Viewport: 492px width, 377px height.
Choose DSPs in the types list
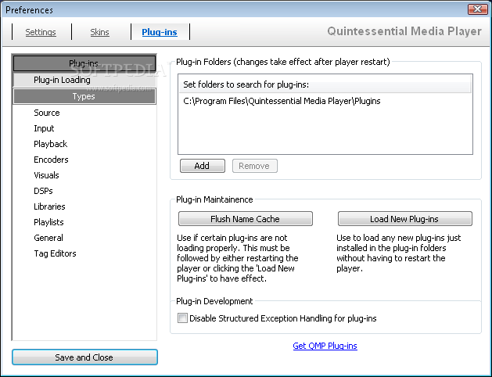(x=43, y=191)
